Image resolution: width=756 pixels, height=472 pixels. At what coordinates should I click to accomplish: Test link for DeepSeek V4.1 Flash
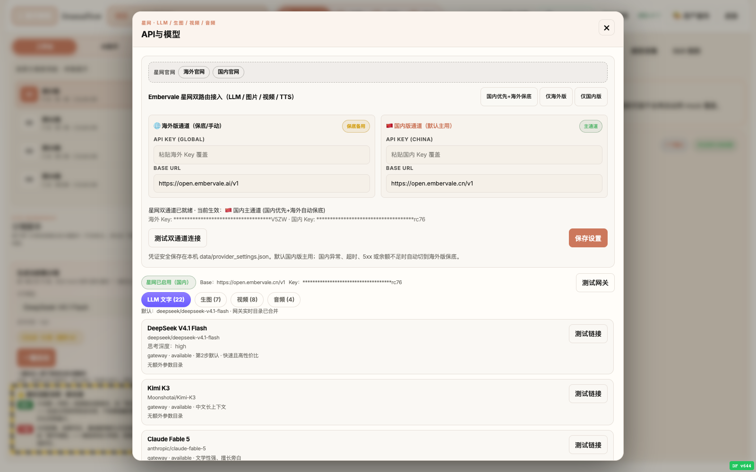[x=588, y=334]
